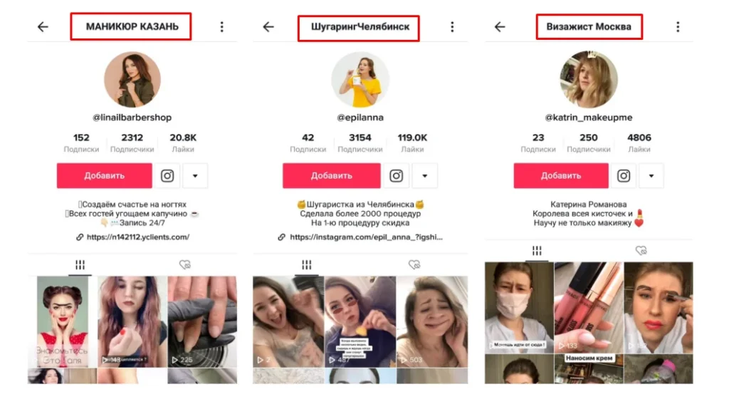Expand suggested accounts arrow for @linailbarbershop
This screenshot has width=729, height=404.
click(x=195, y=176)
